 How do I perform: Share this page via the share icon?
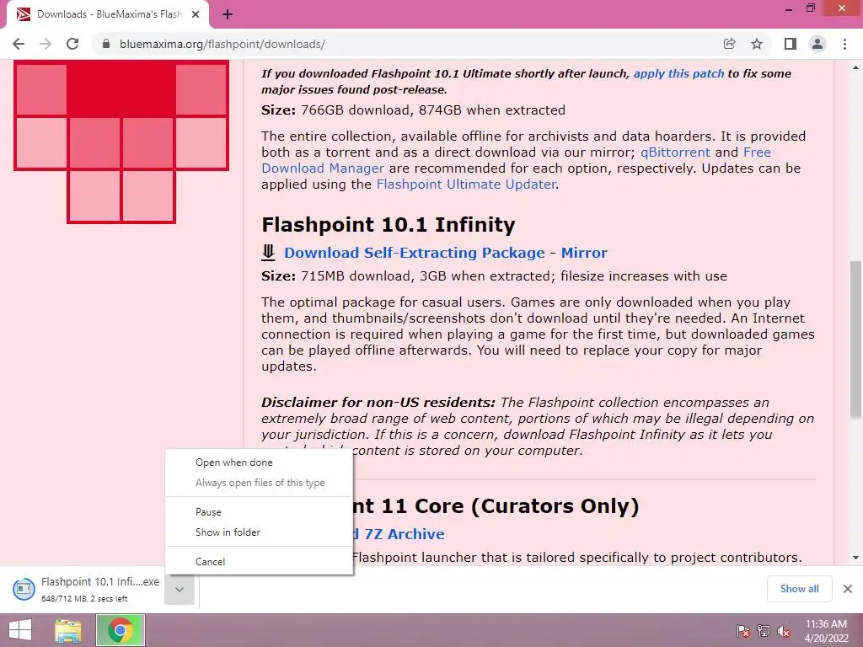pyautogui.click(x=729, y=44)
